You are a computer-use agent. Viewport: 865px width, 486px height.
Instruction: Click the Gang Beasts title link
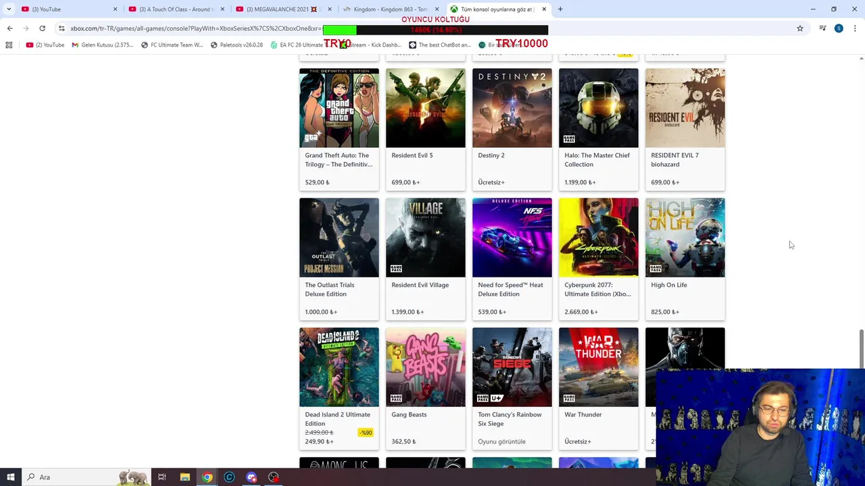pos(409,414)
